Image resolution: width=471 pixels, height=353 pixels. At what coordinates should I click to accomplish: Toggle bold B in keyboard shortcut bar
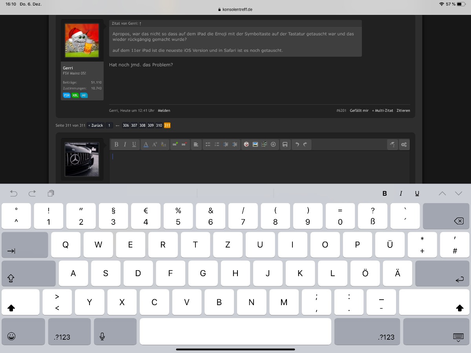385,193
